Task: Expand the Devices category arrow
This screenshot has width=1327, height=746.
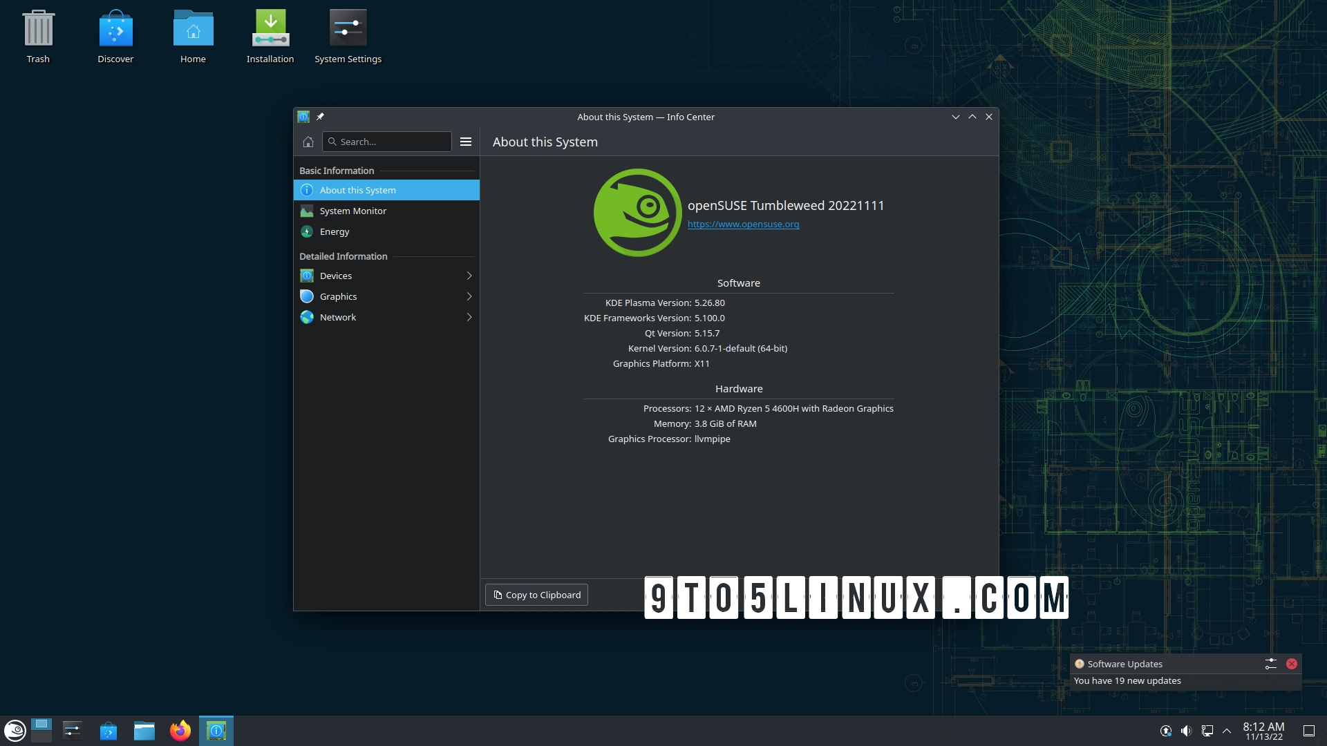Action: tap(469, 276)
